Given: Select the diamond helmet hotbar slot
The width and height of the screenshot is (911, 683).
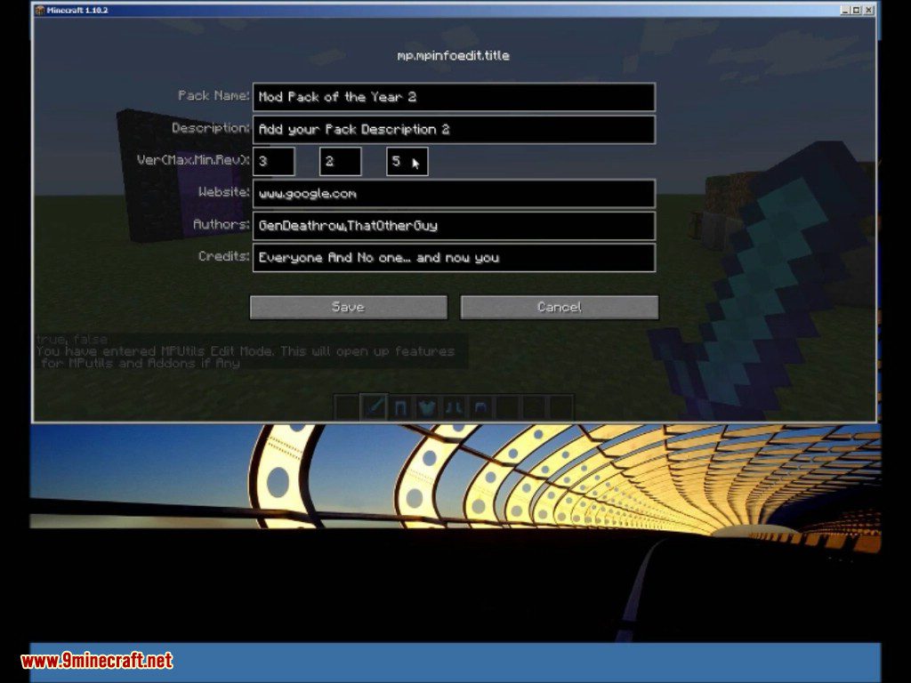Looking at the screenshot, I should [x=480, y=407].
